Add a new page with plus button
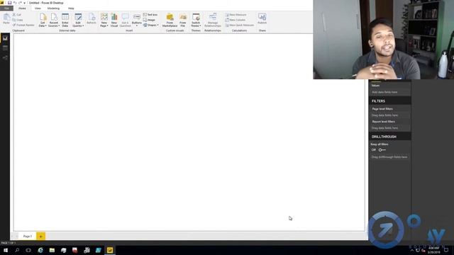454x255 pixels. pos(41,236)
